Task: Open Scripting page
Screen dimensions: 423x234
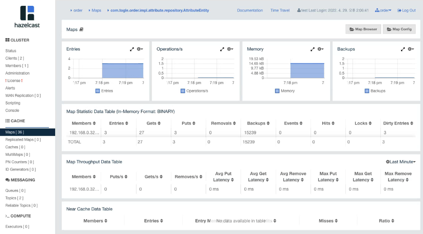Action: tap(13, 103)
